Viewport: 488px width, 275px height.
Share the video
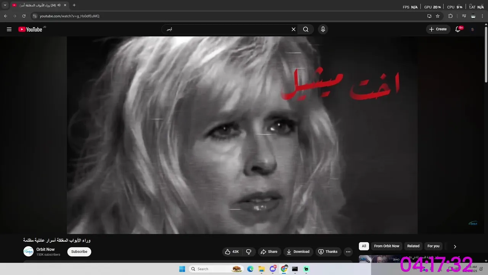click(269, 252)
